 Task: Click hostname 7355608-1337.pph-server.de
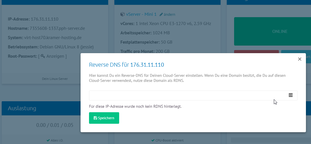click(57, 28)
